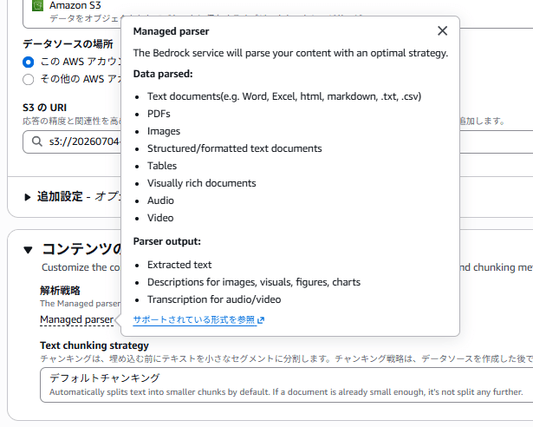
Task: Click the Parser output: heading
Action: [x=167, y=241]
